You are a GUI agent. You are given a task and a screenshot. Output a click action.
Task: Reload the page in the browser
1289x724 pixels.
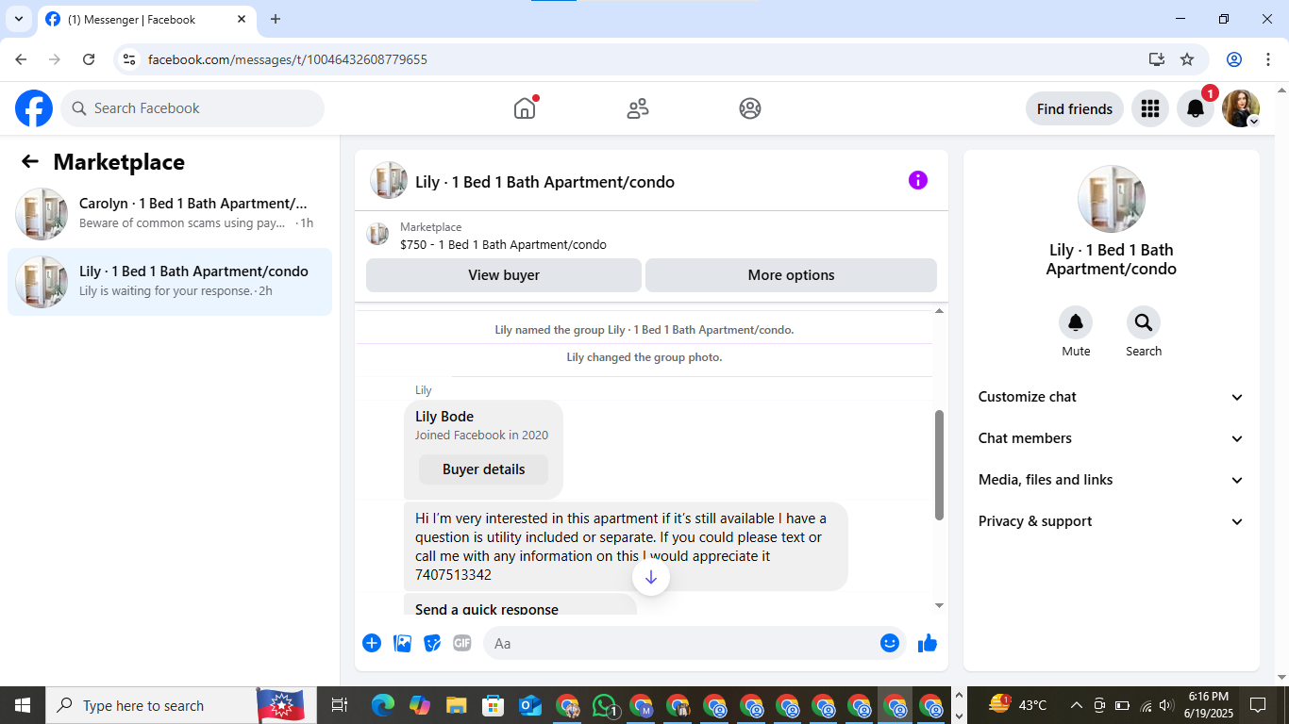click(89, 59)
